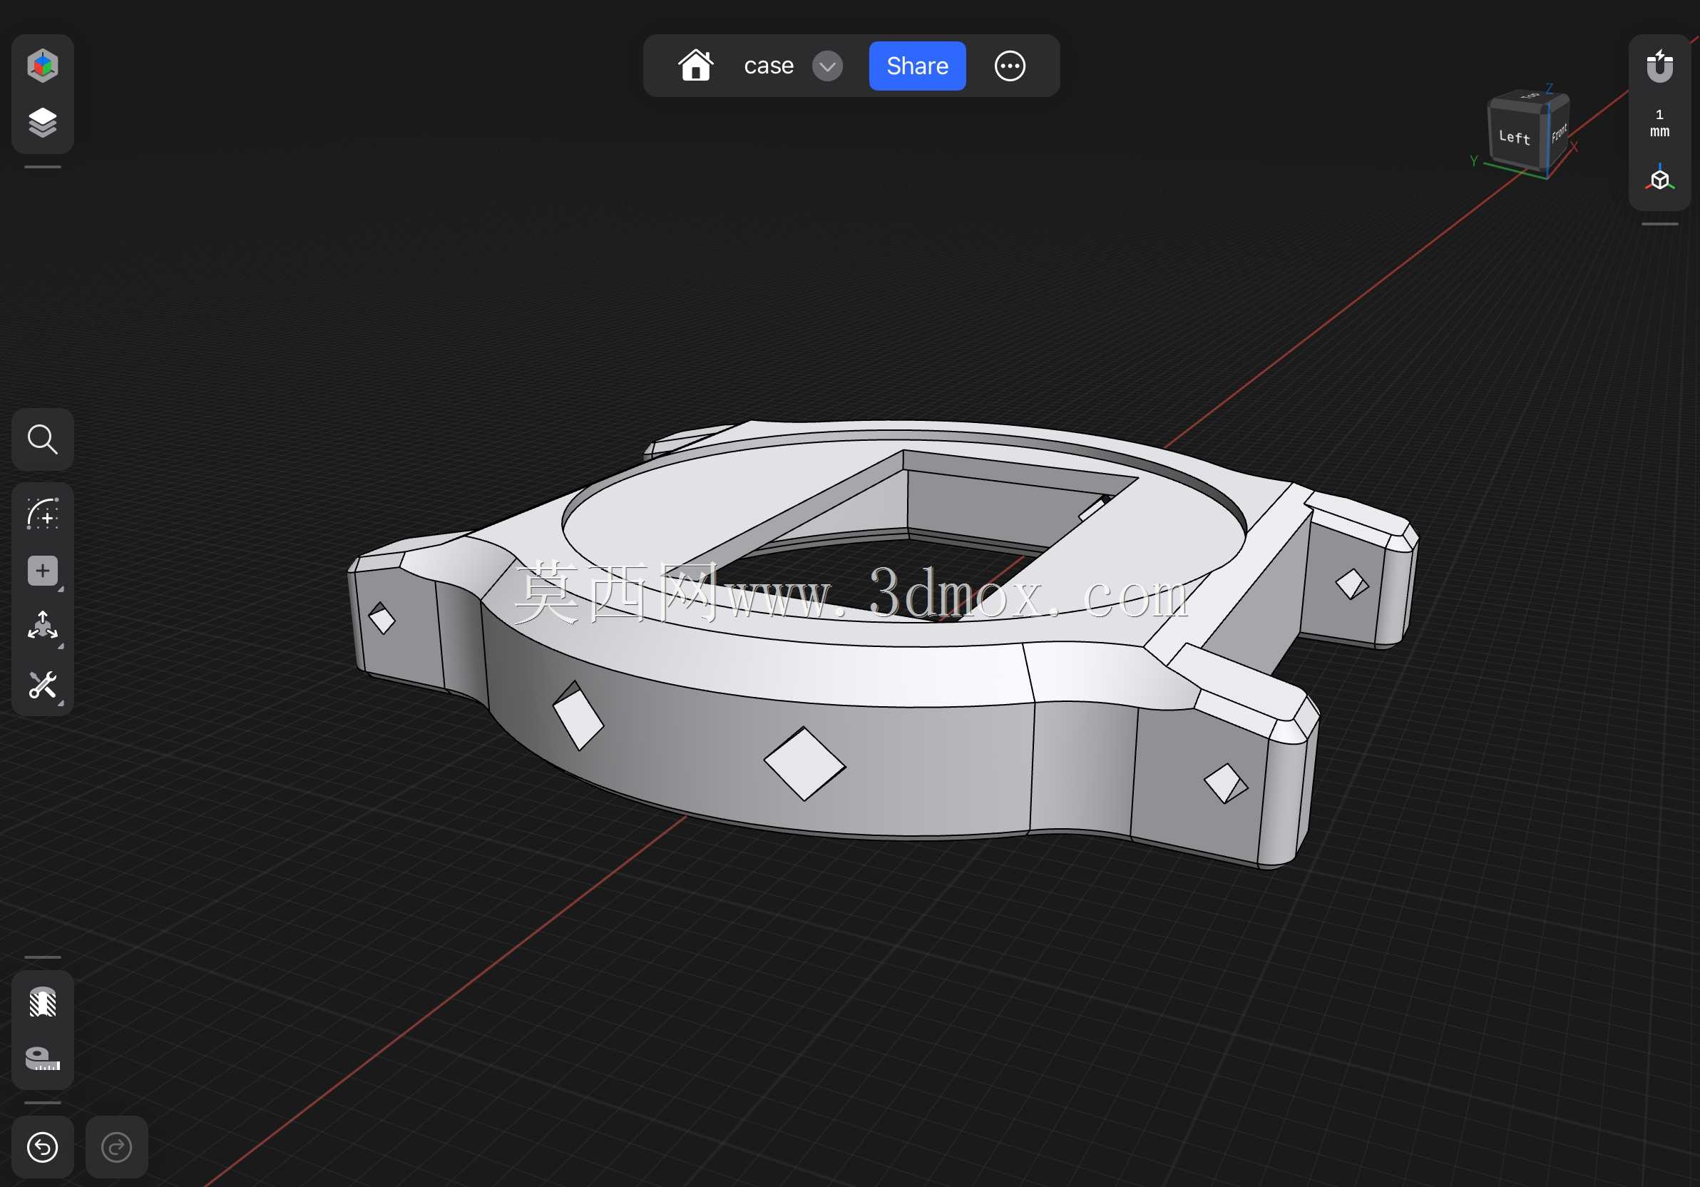Screen dimensions: 1700x1187
Task: Open the more options ellipsis menu
Action: 1009,66
